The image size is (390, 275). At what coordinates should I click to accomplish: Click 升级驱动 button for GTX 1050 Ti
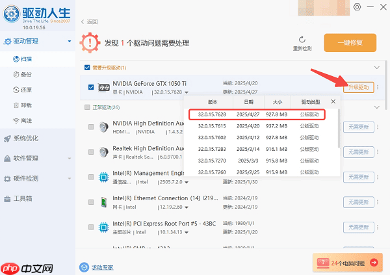[358, 87]
